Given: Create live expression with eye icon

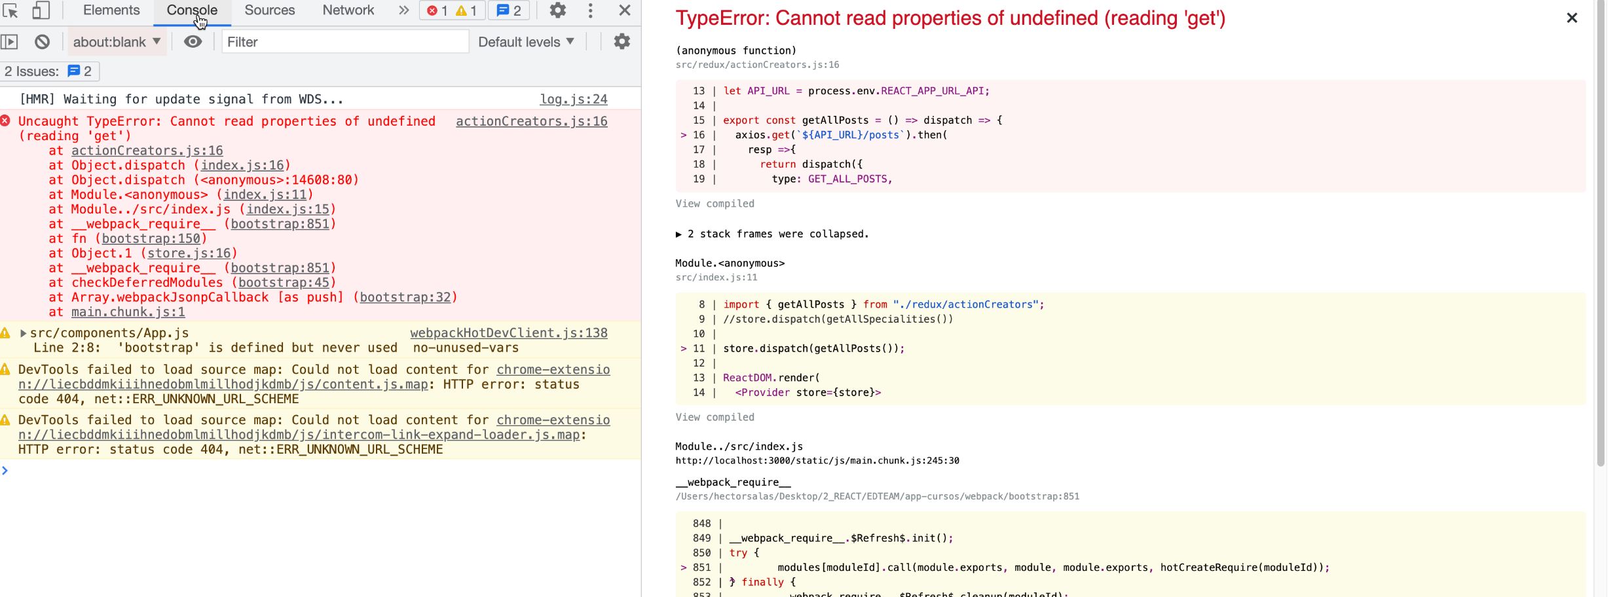Looking at the screenshot, I should click(193, 42).
